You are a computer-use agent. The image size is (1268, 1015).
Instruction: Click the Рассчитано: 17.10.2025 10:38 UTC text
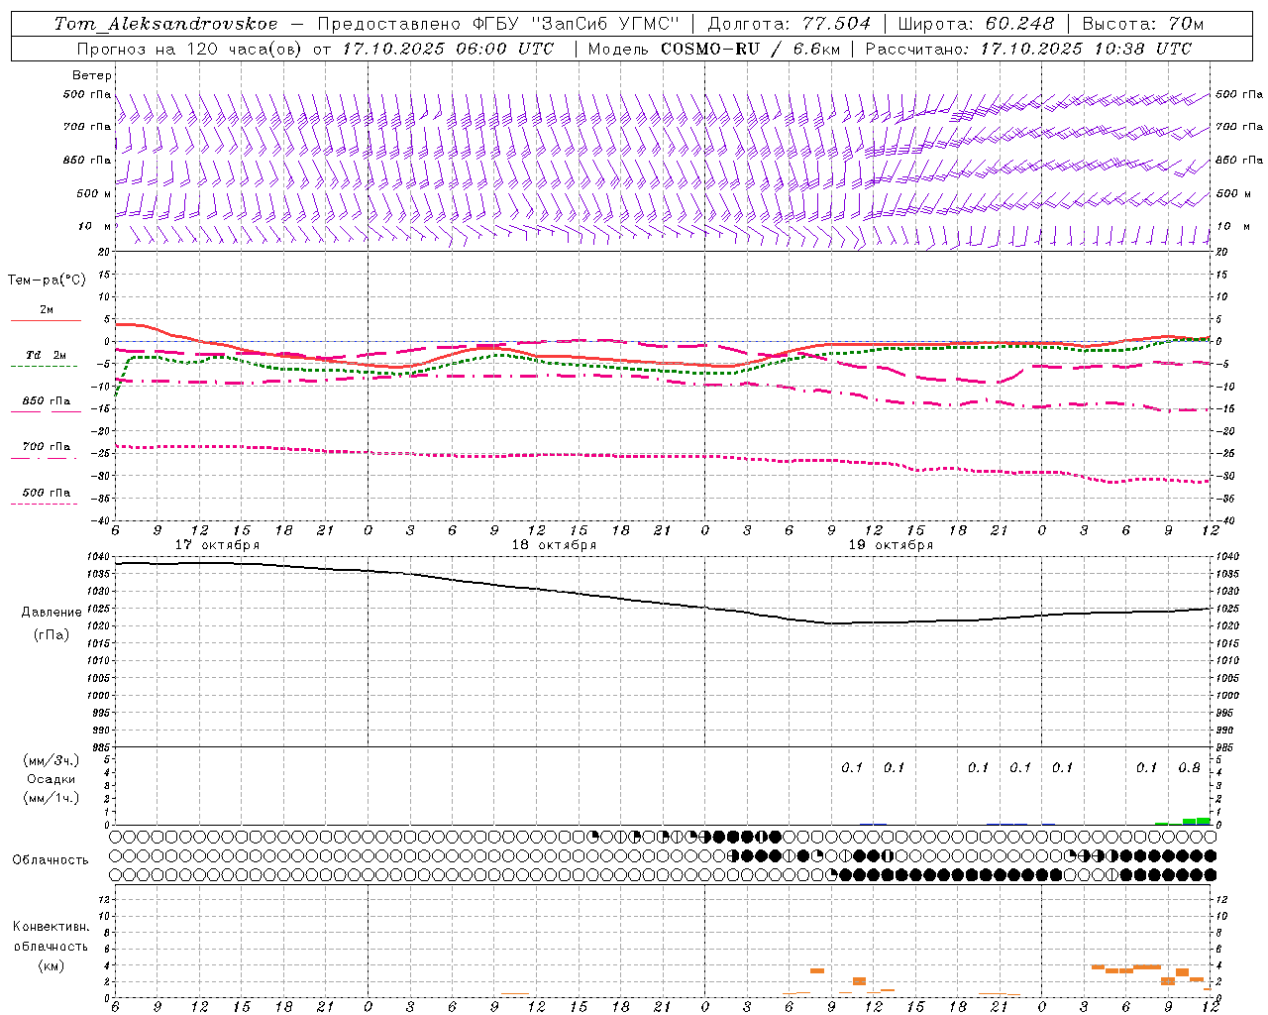click(1028, 49)
